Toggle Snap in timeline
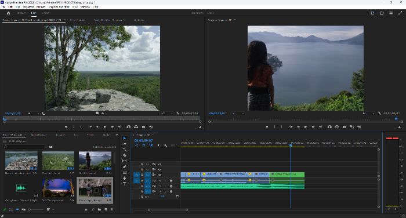This screenshot has width=406, height=218. coord(144,146)
